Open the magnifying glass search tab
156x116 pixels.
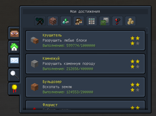coord(14,75)
